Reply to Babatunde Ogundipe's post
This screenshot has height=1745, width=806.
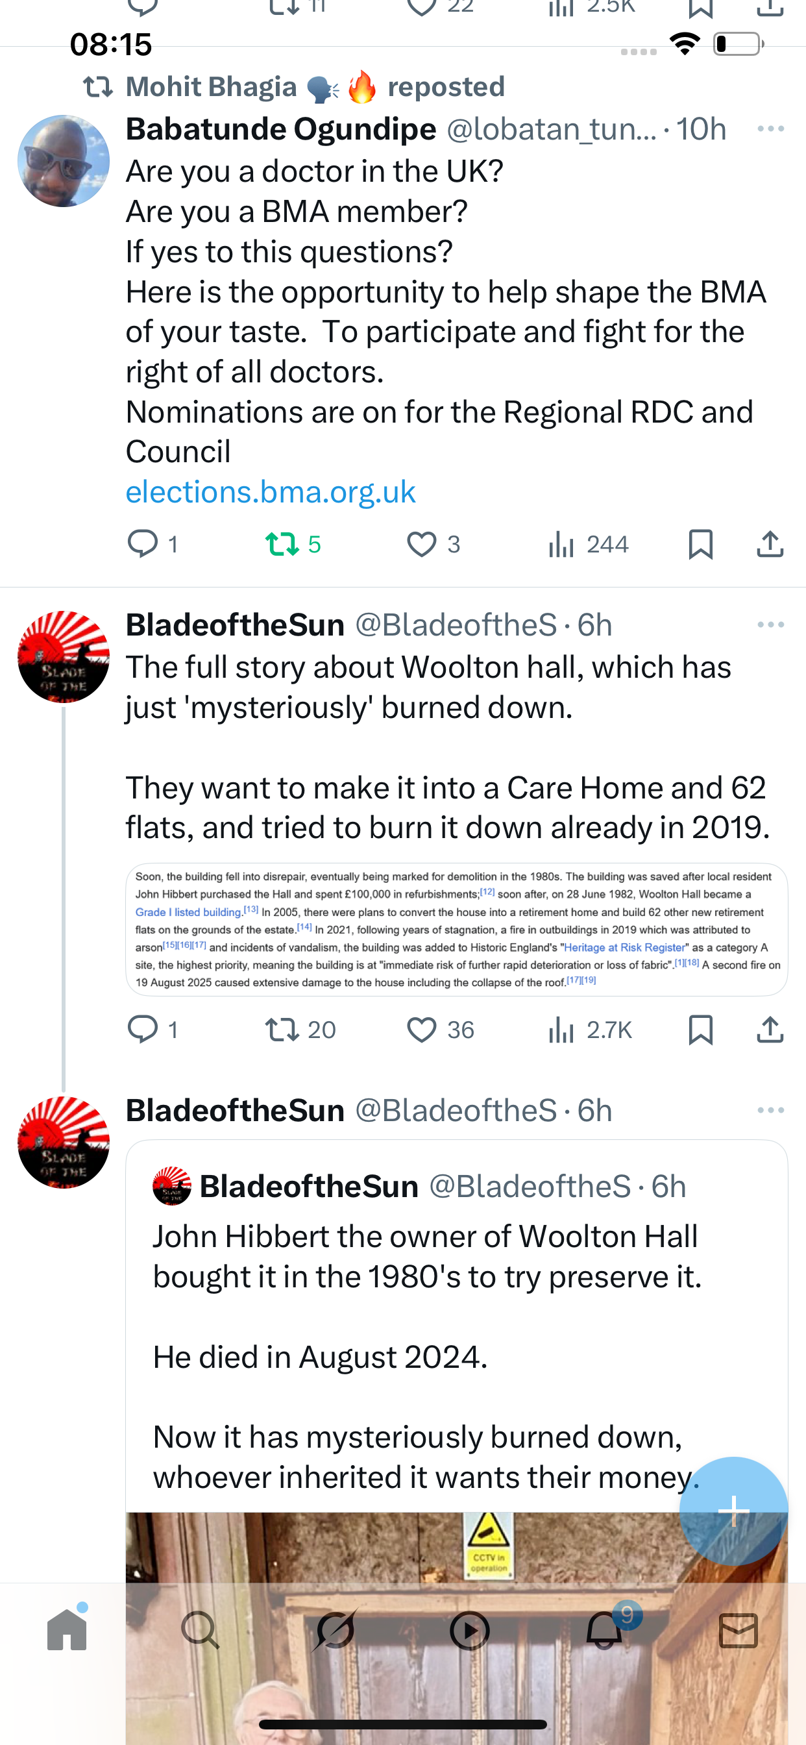pyautogui.click(x=143, y=545)
